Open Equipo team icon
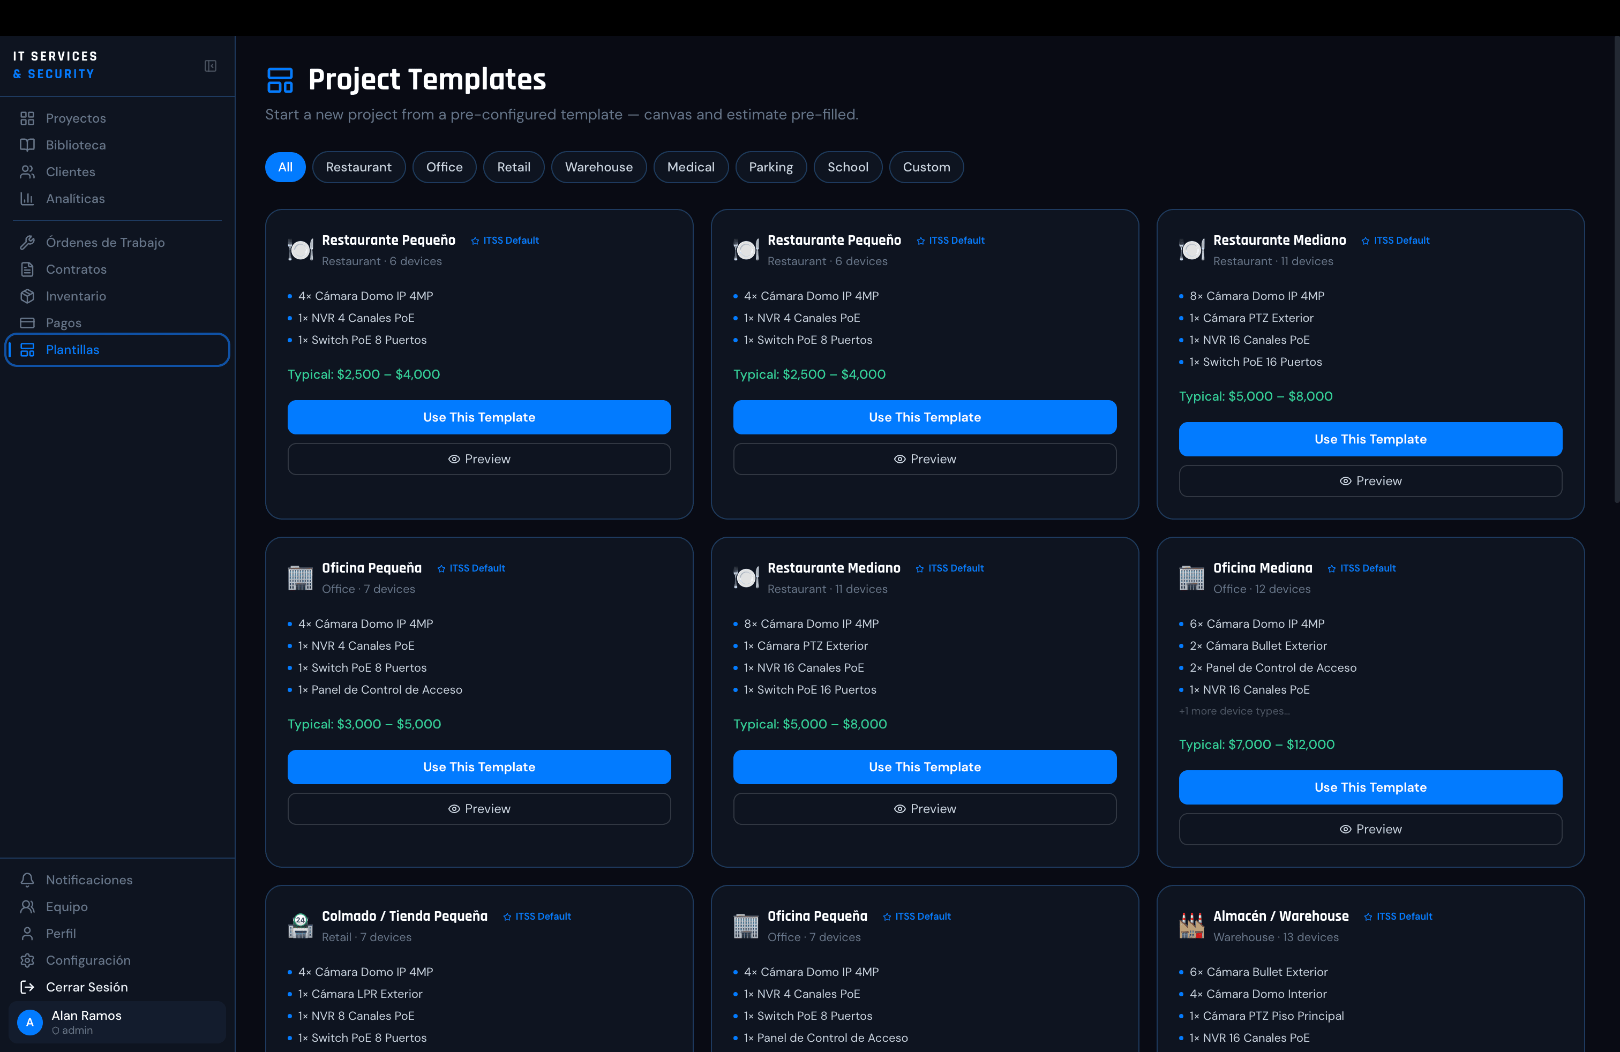The height and width of the screenshot is (1052, 1620). [27, 906]
